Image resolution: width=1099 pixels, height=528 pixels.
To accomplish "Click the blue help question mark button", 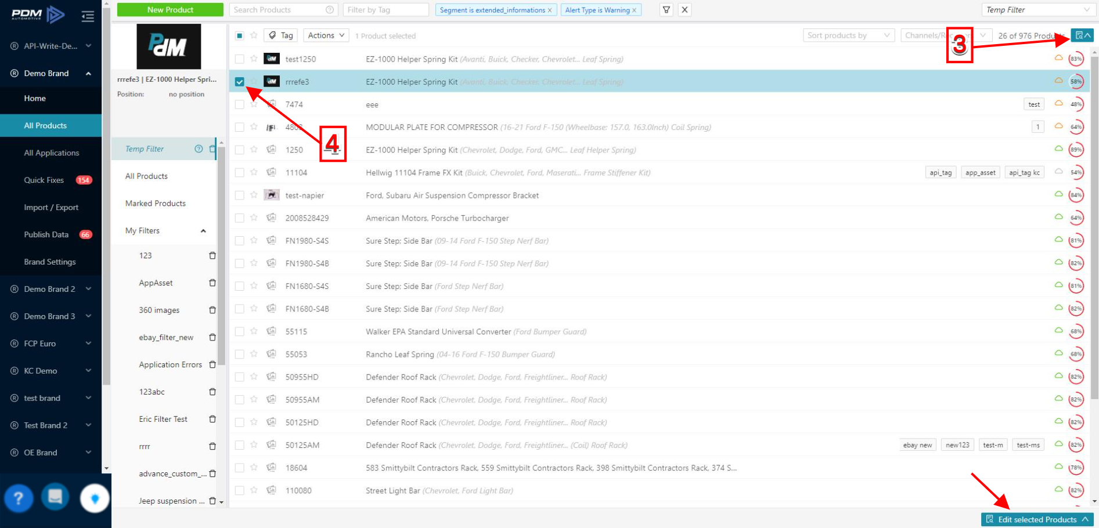I will coord(19,498).
